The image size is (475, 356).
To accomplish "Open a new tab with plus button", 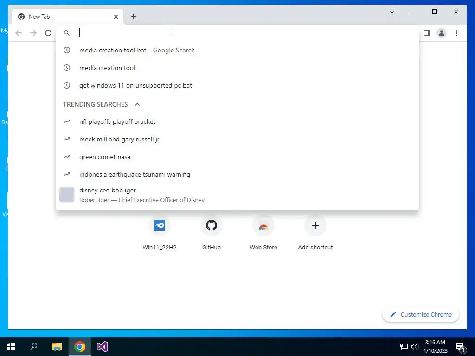I will pyautogui.click(x=134, y=17).
